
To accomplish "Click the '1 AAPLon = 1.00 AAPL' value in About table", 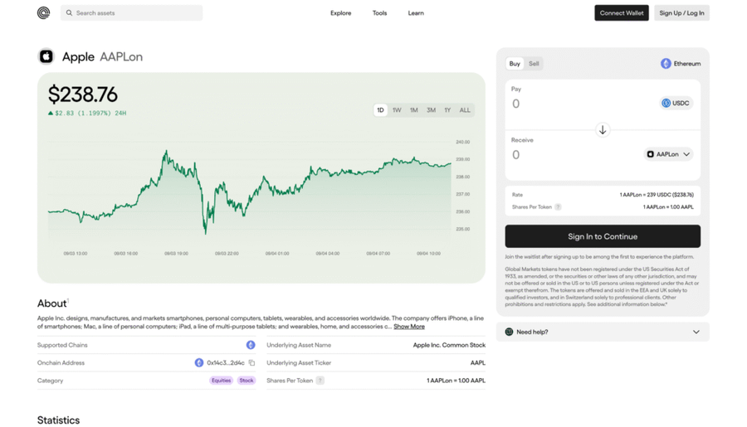I will pos(456,381).
